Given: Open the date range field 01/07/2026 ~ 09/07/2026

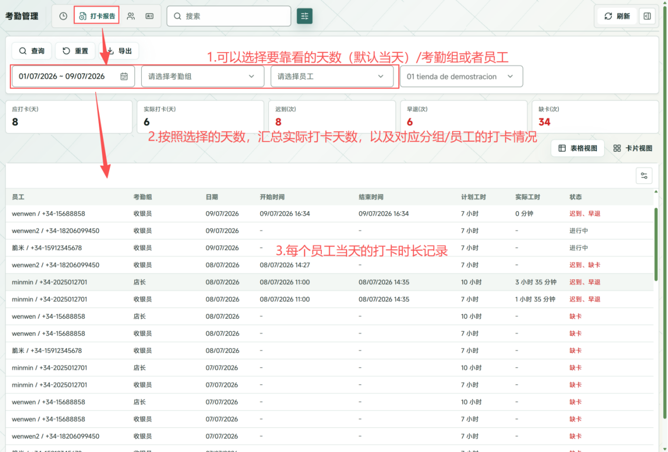Looking at the screenshot, I should [x=73, y=76].
